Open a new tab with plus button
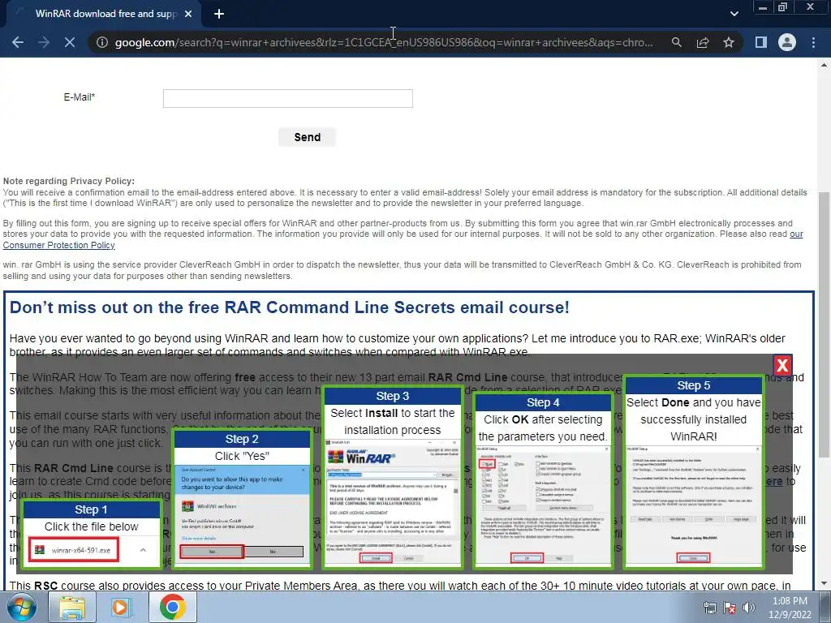Screen dimensions: 831x623 [219, 15]
